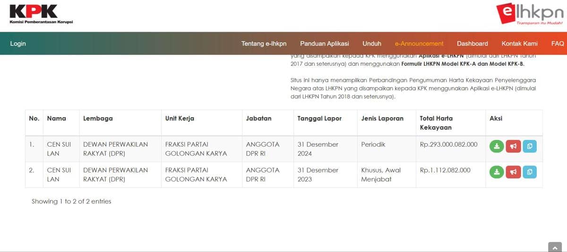Open the Unduh menu item
The image size is (567, 252).
pyautogui.click(x=372, y=43)
